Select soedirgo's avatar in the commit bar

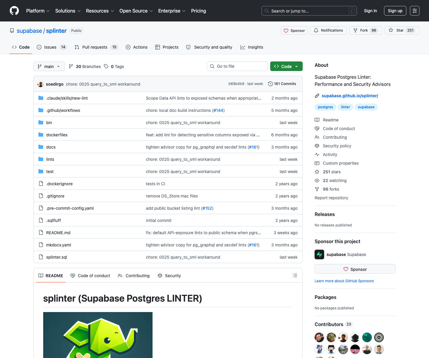pos(41,84)
